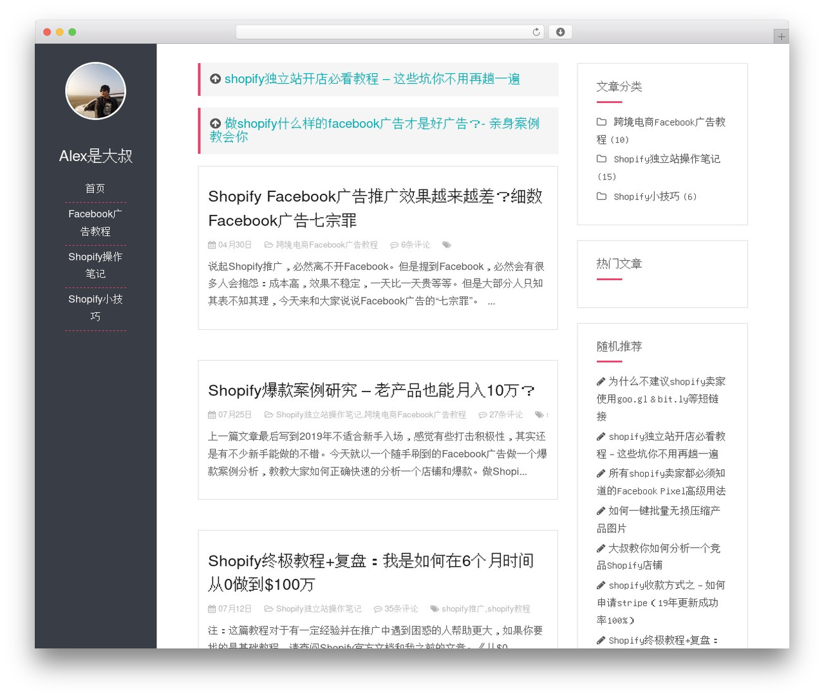This screenshot has width=824, height=698.
Task: Click calendar icon next to 04月30日
Action: tap(212, 245)
